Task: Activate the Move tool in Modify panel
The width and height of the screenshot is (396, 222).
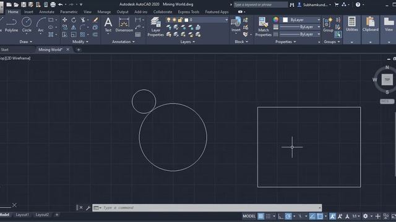Action: [x=64, y=20]
